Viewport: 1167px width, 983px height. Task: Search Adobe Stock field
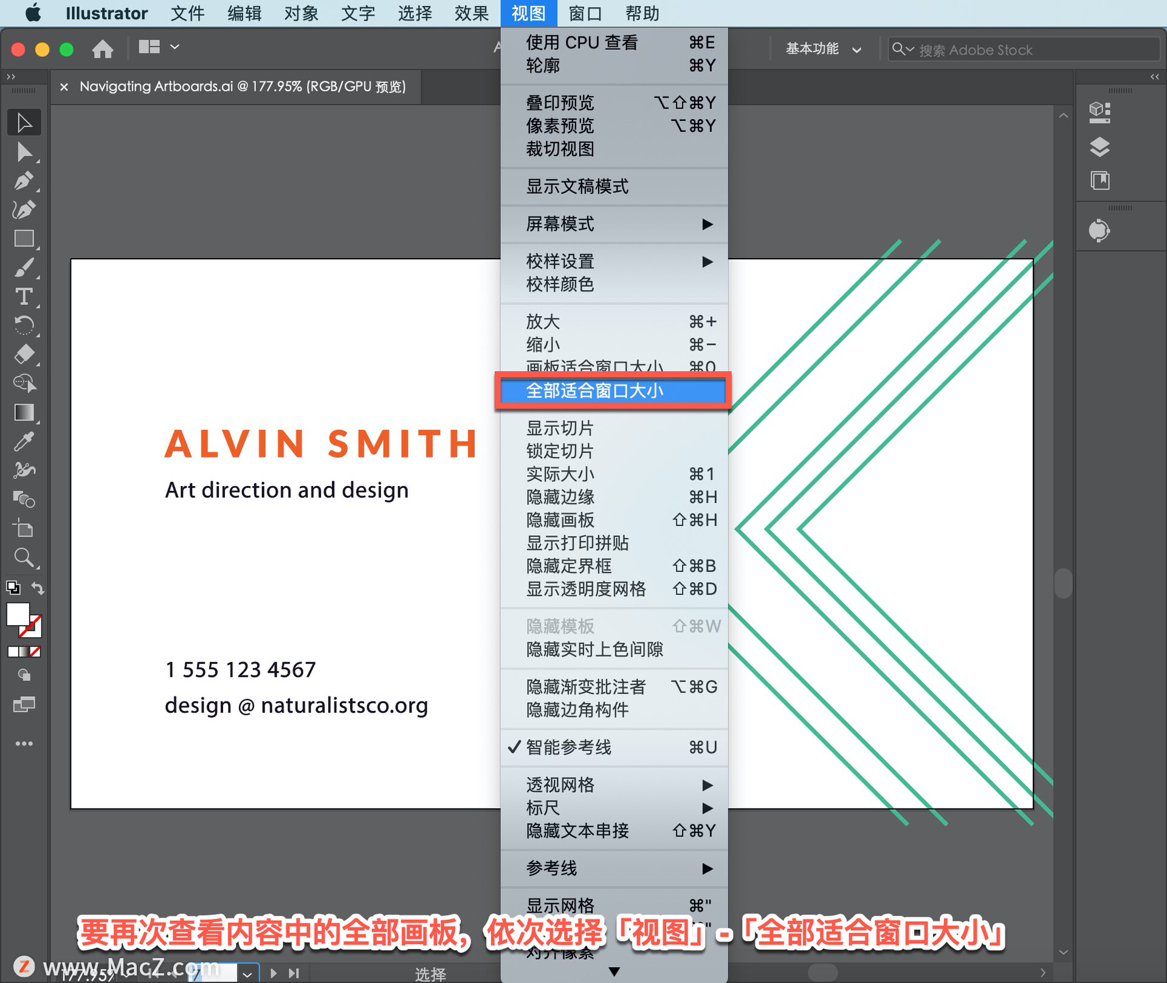[1024, 49]
